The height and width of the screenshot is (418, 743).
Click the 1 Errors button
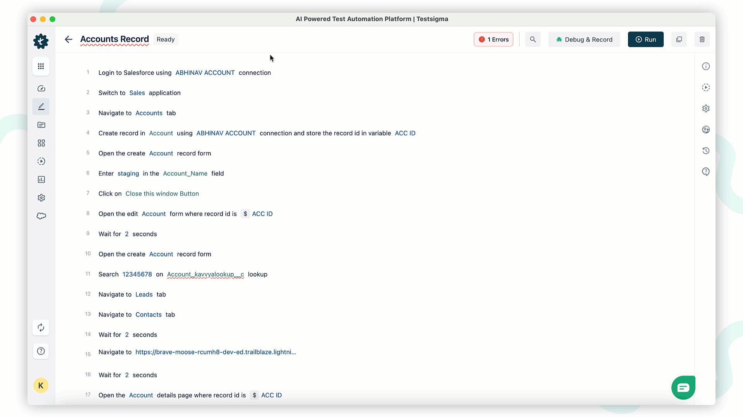[493, 39]
